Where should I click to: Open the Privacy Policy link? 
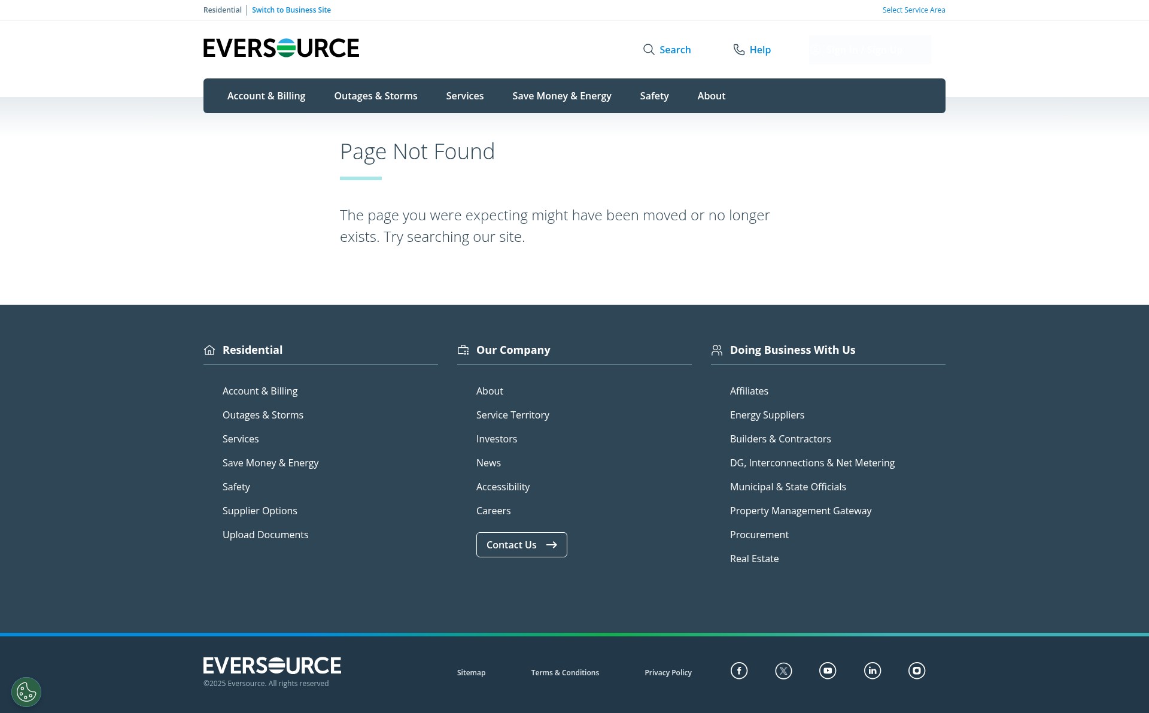coord(668,673)
